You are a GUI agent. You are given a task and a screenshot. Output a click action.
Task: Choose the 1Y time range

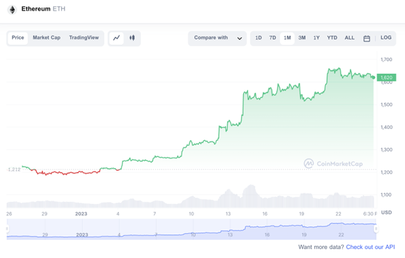click(316, 38)
